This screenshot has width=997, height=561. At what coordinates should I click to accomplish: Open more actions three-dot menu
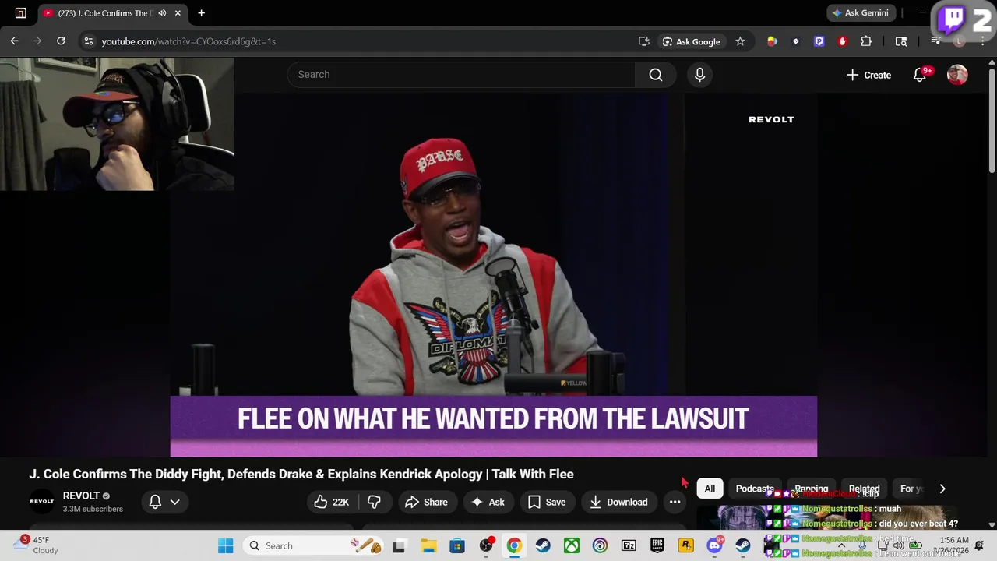[x=675, y=502]
